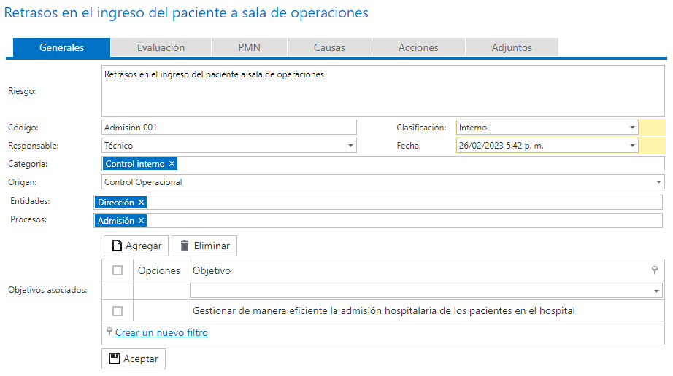The image size is (673, 376).
Task: Open the Evaluación tab
Action: coord(161,47)
